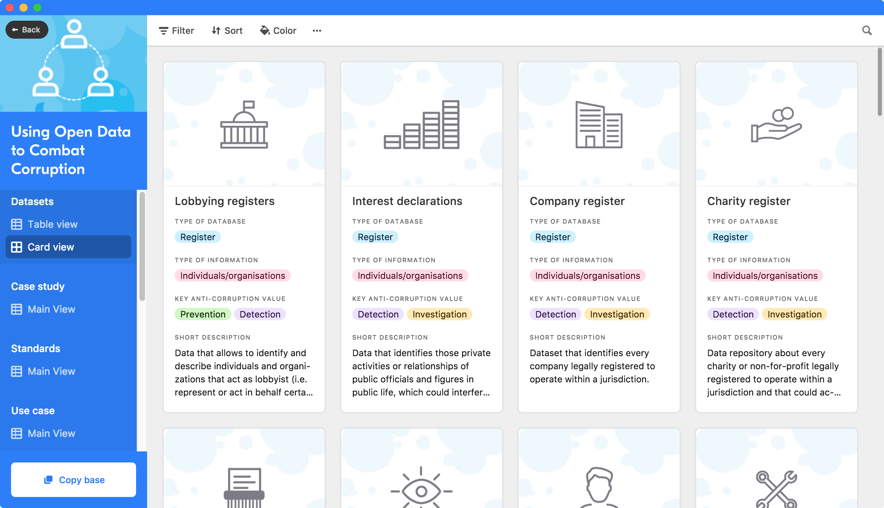Click the Company register office building icon

point(598,124)
